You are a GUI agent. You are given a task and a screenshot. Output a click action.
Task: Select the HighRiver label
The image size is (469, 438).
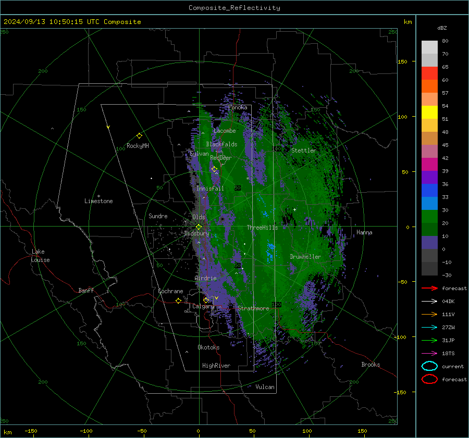(x=216, y=366)
